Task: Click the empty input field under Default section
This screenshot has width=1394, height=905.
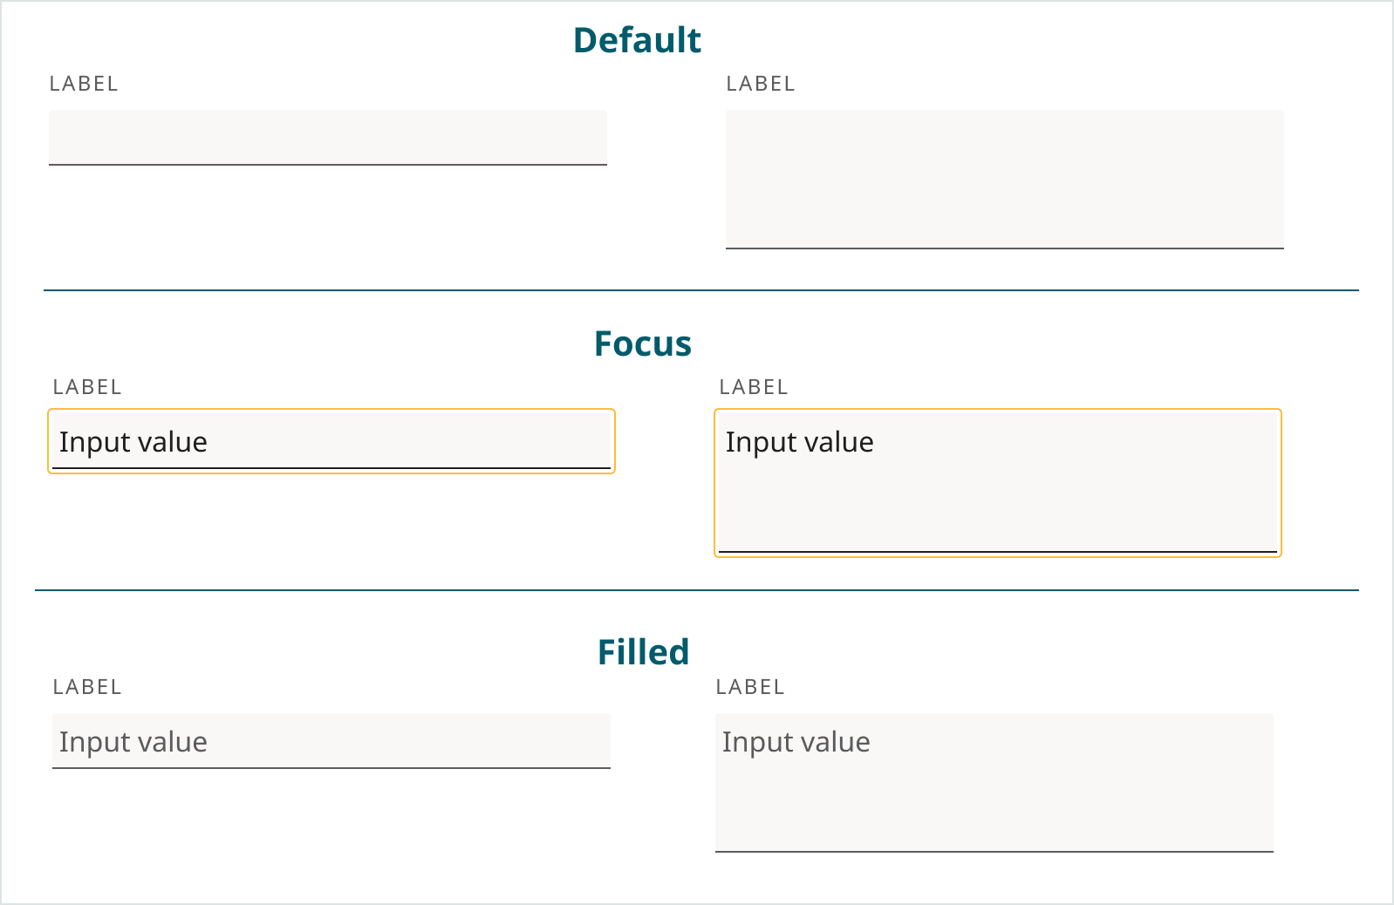Action: tap(327, 137)
